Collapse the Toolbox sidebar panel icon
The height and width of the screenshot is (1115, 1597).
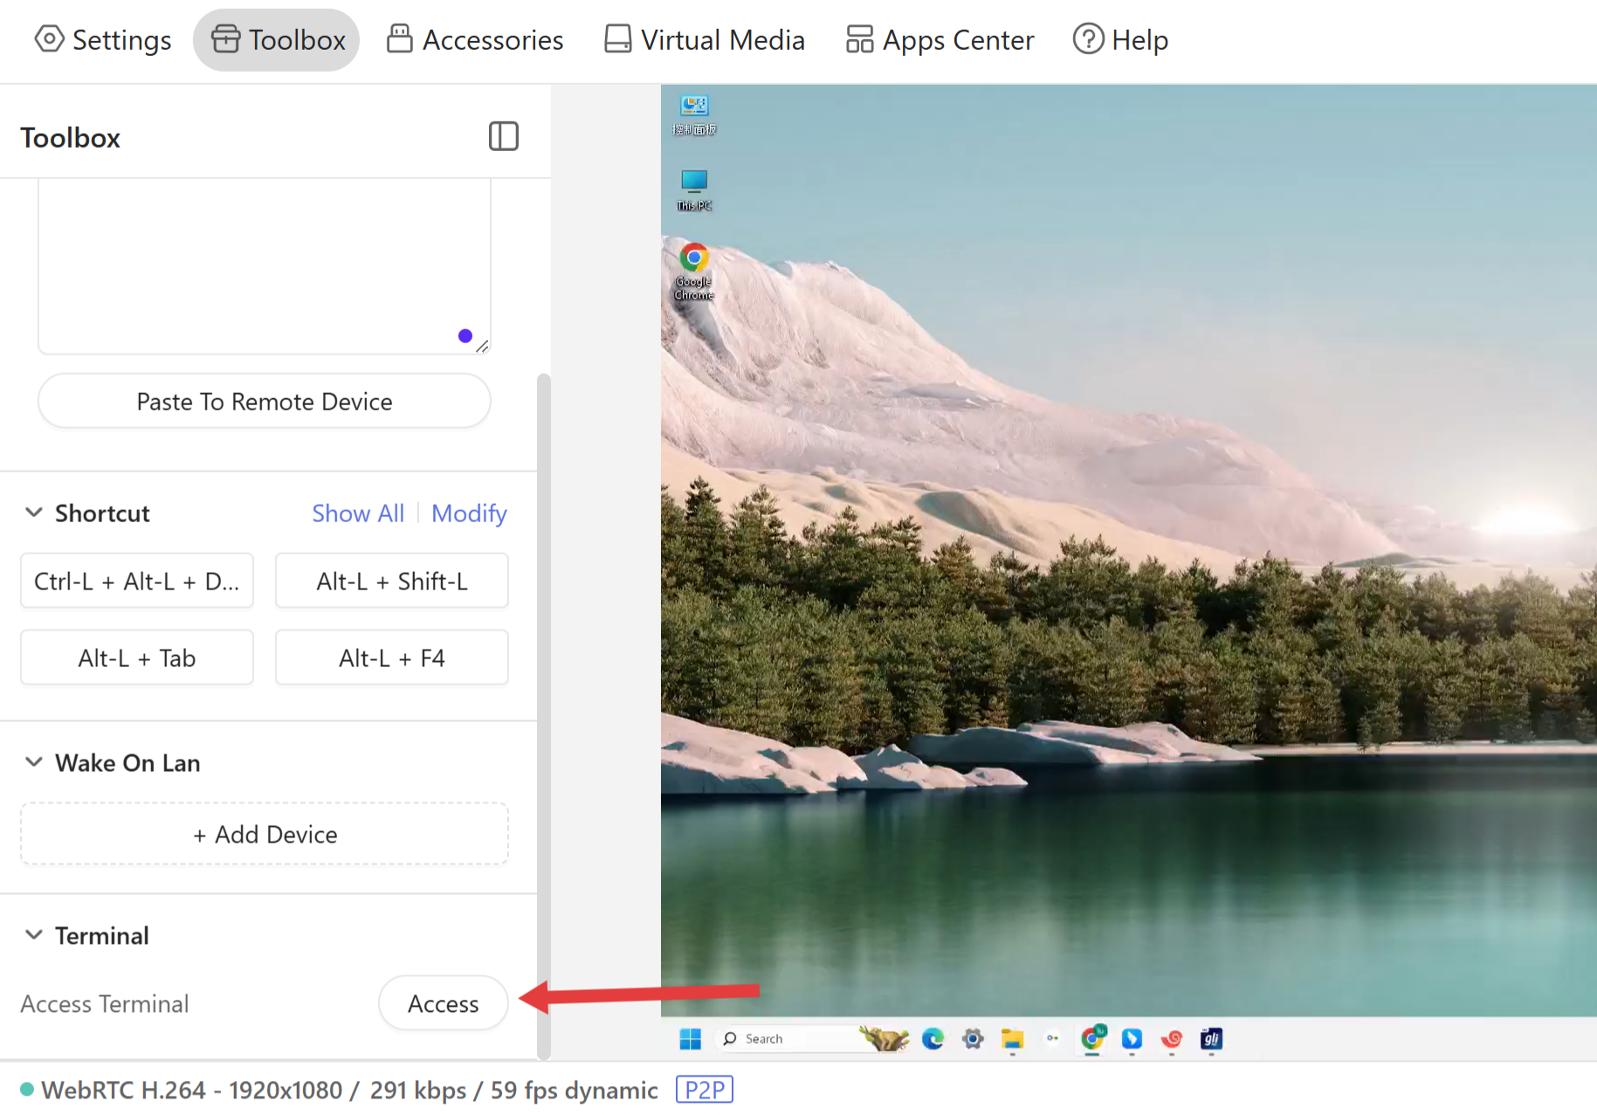[503, 136]
